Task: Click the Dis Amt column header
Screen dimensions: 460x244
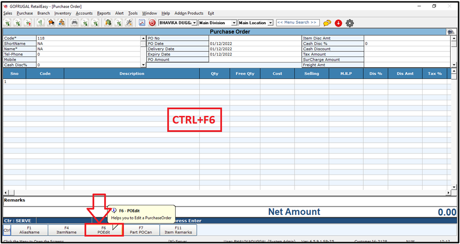Action: click(x=405, y=74)
